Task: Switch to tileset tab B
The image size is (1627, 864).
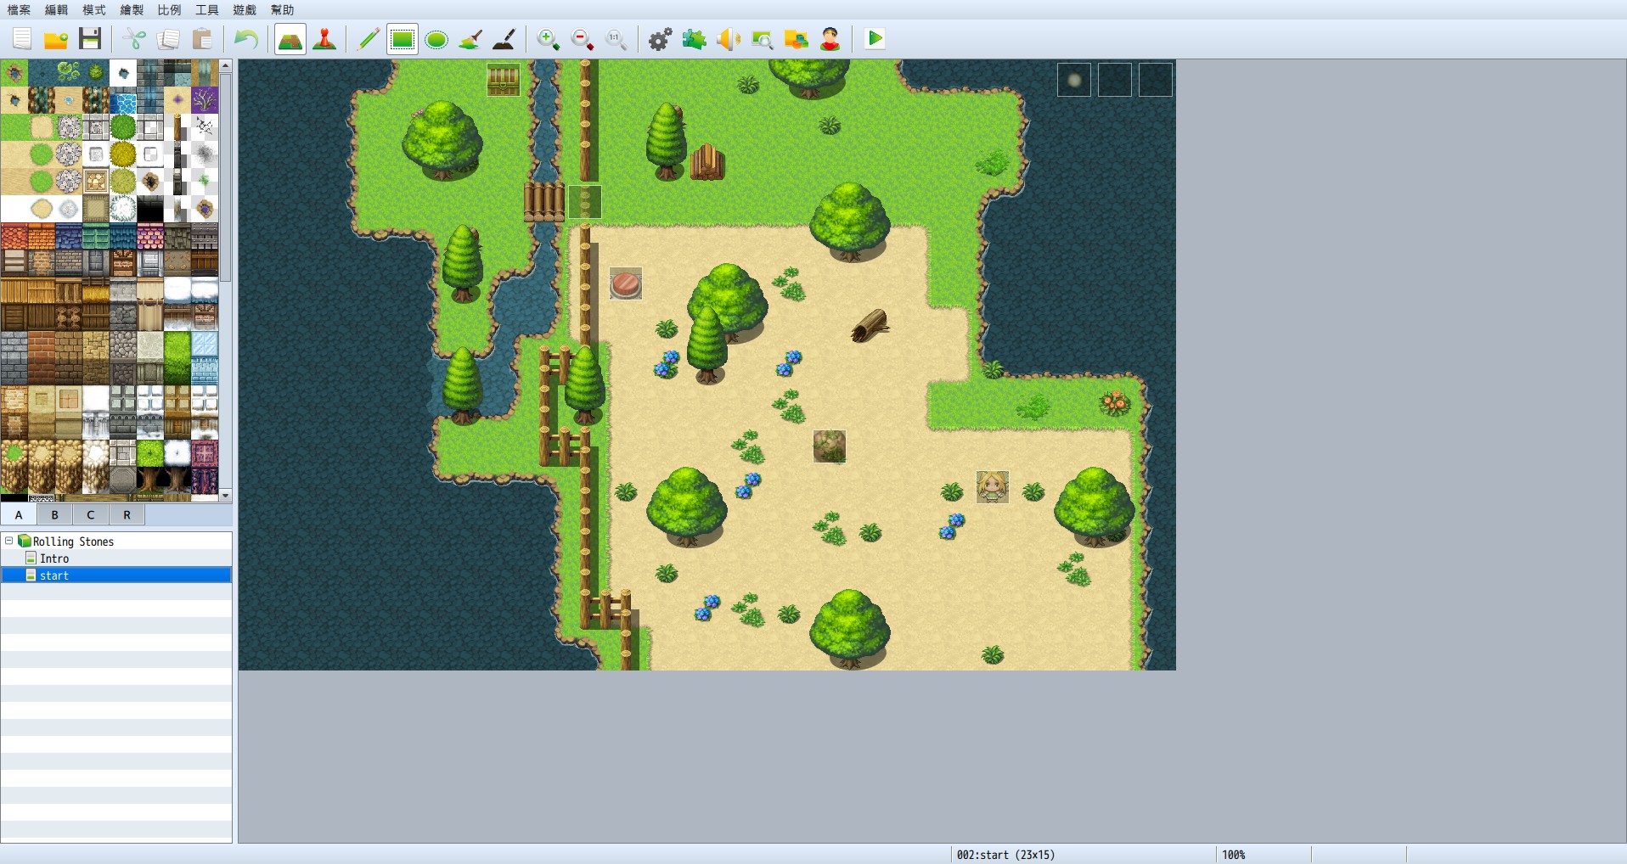Action: (x=54, y=514)
